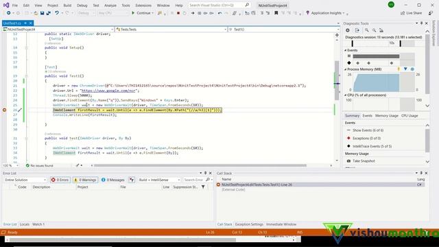The width and height of the screenshot is (439, 247).
Task: Open the NUnitTestProject4 project dropdown
Action: 58,29
